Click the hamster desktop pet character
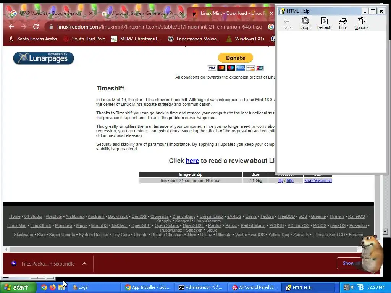 pyautogui.click(x=372, y=254)
